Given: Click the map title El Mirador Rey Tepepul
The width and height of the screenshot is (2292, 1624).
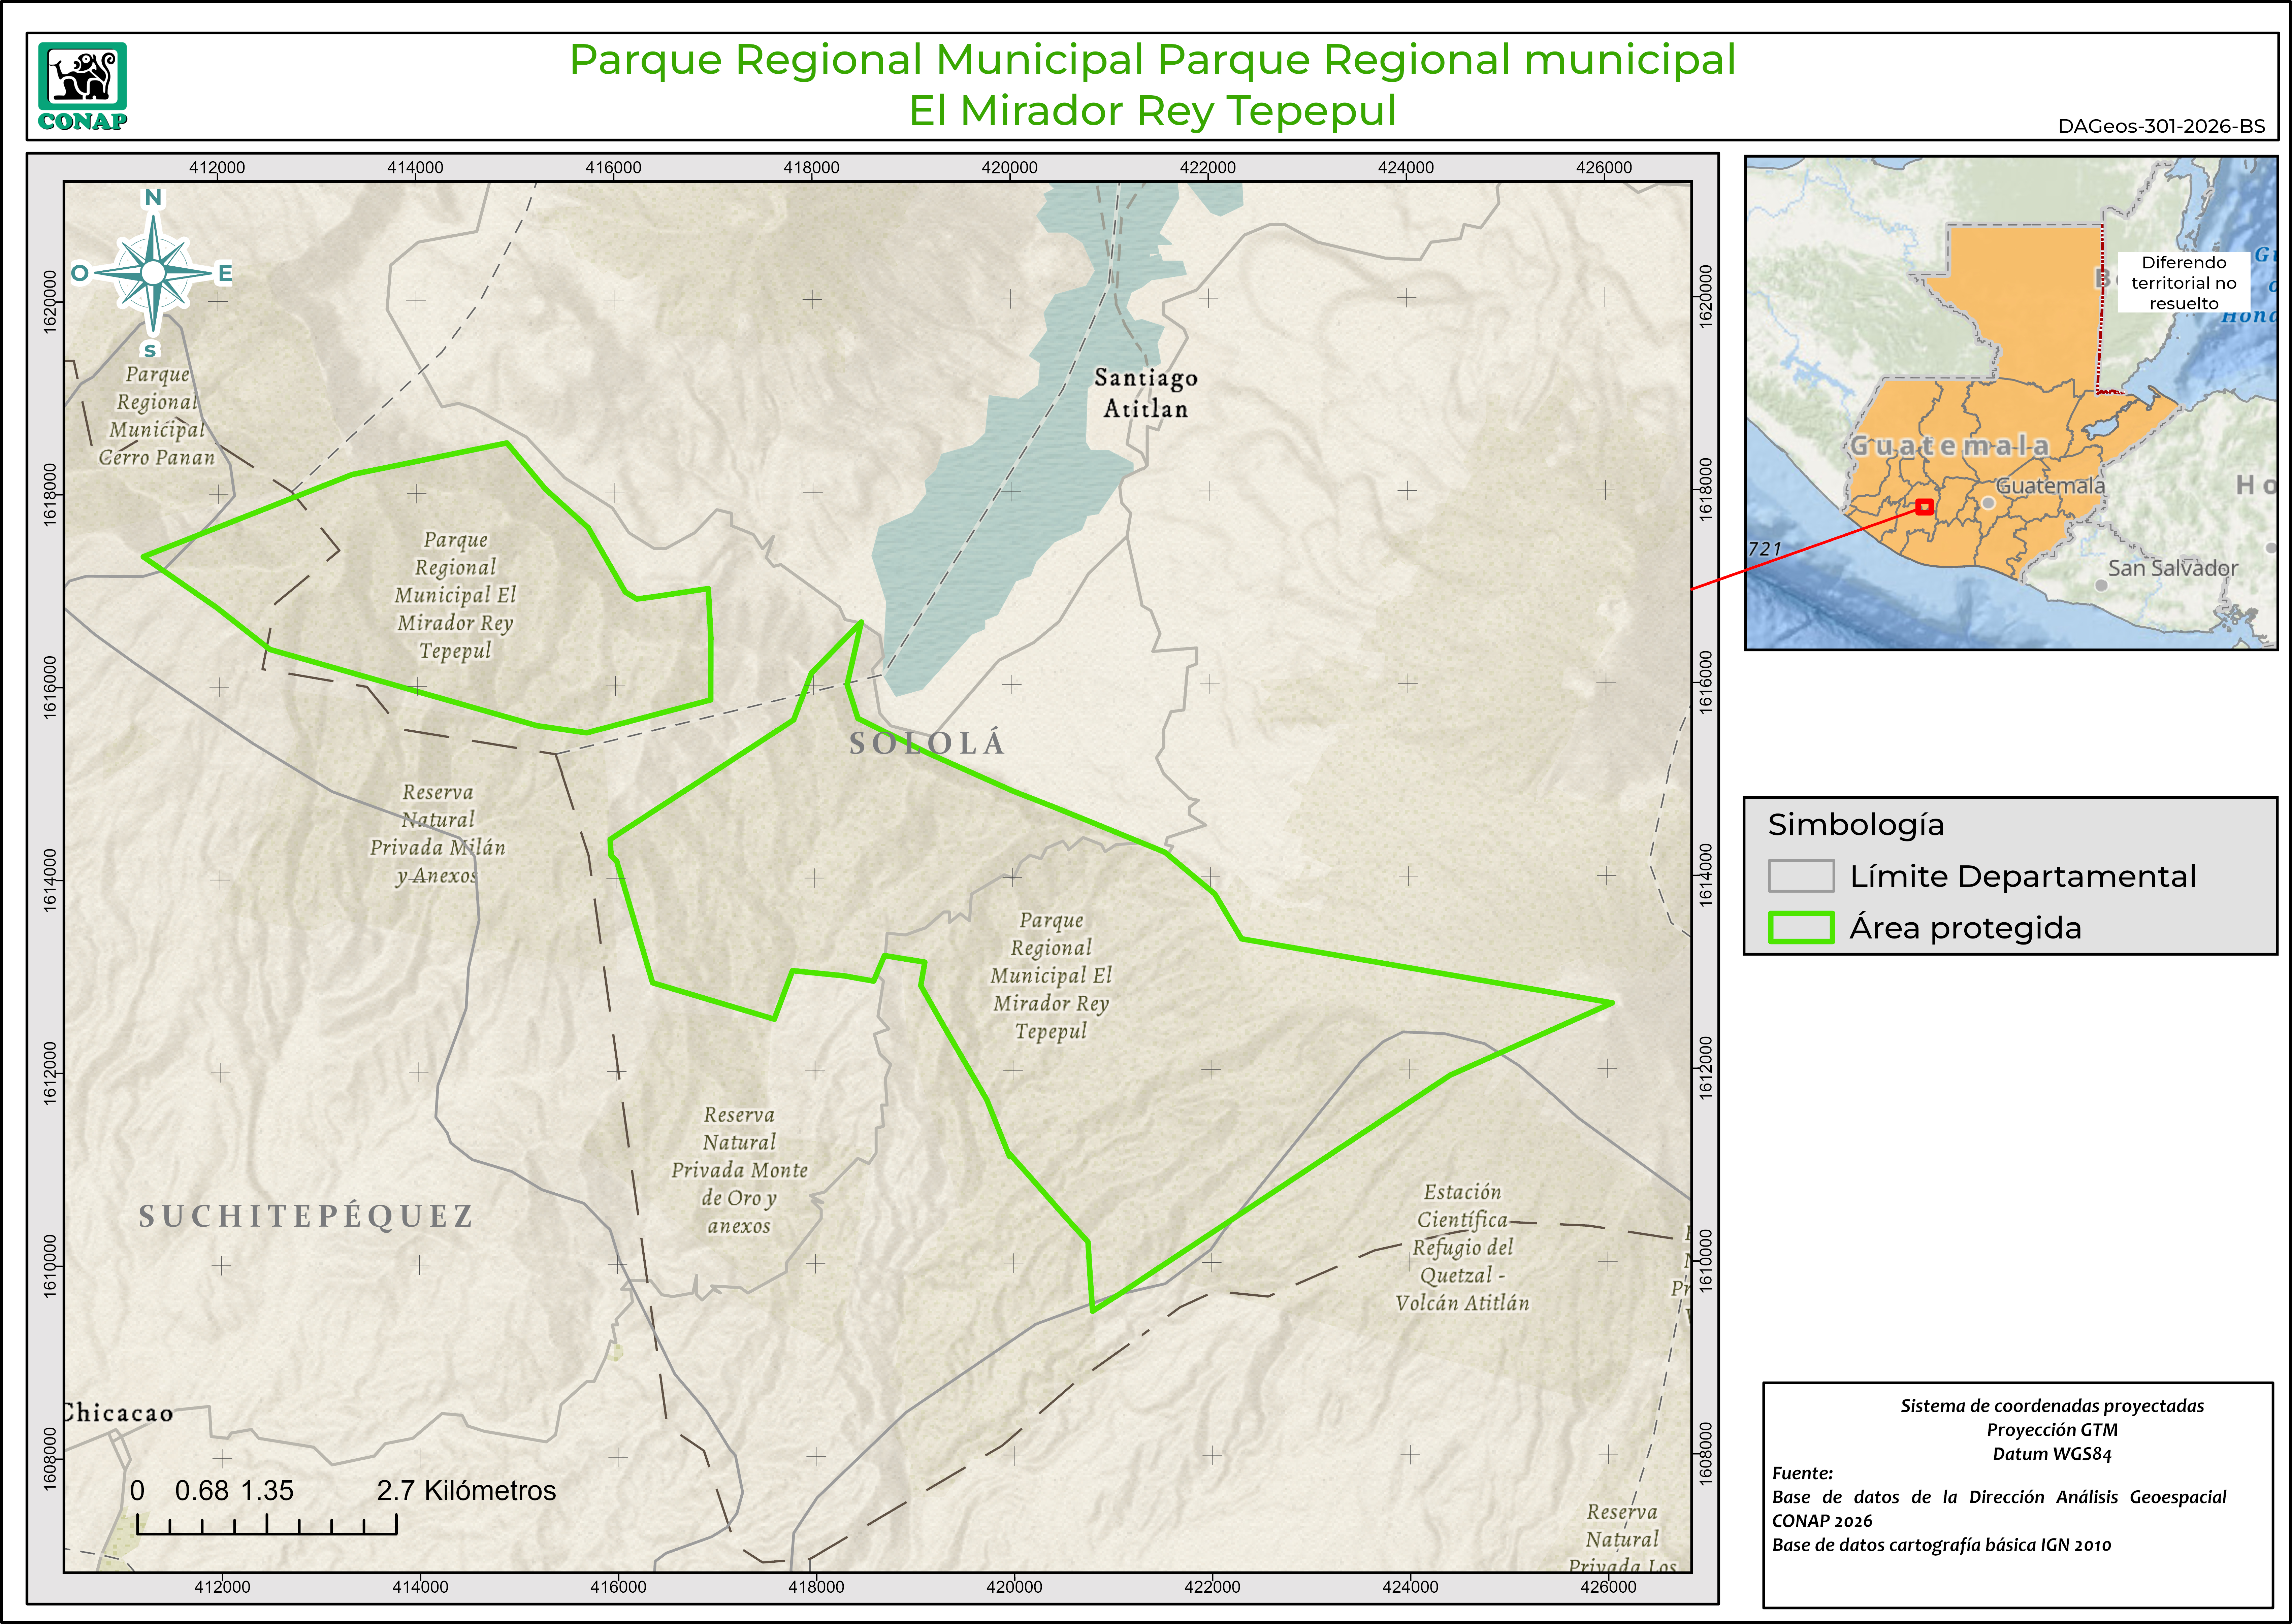Looking at the screenshot, I should coord(1152,110).
